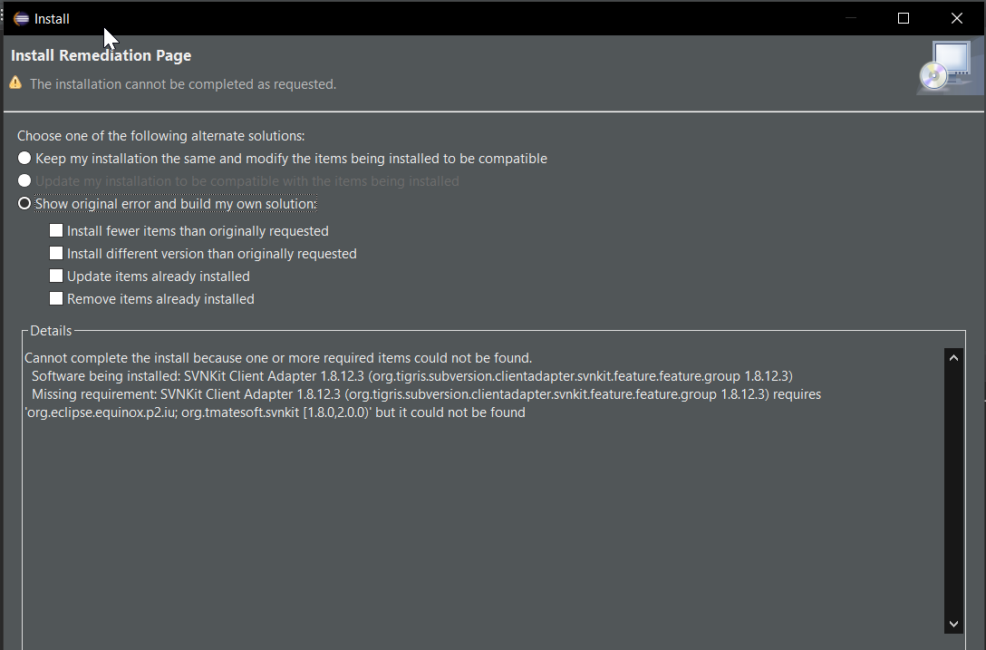Click the warning triangle icon
The image size is (986, 650).
tap(14, 82)
